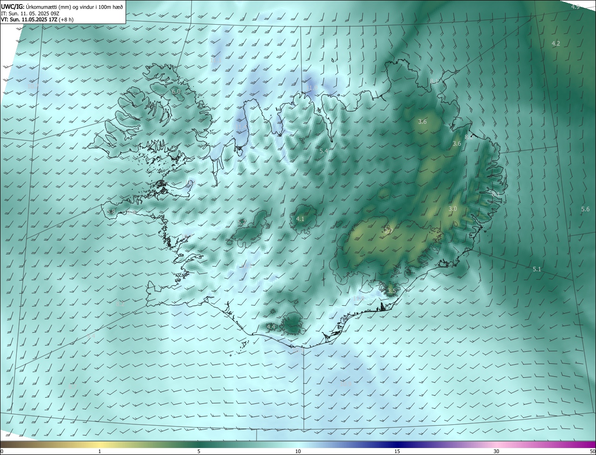Click the 15 tick label on the color scale
The height and width of the screenshot is (455, 596).
coord(397,451)
